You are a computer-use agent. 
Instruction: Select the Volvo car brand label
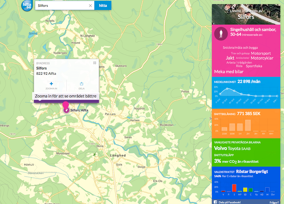click(x=220, y=148)
